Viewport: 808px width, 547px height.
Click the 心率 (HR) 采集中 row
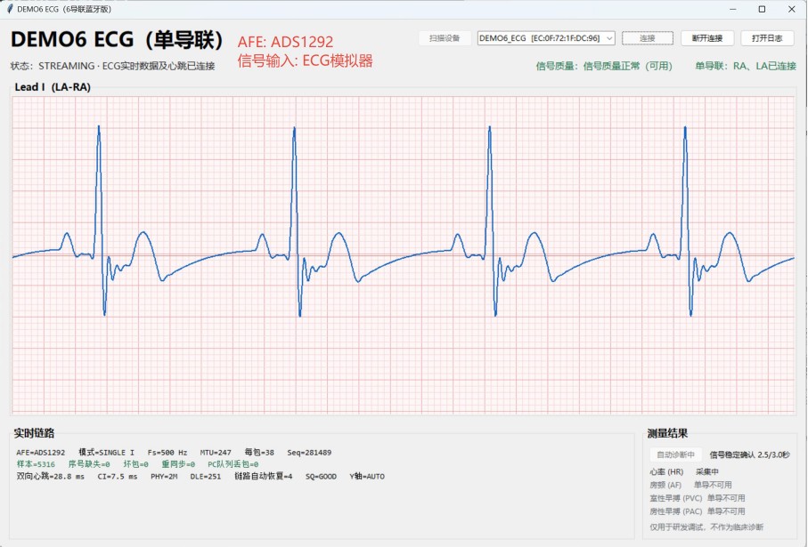(x=684, y=471)
